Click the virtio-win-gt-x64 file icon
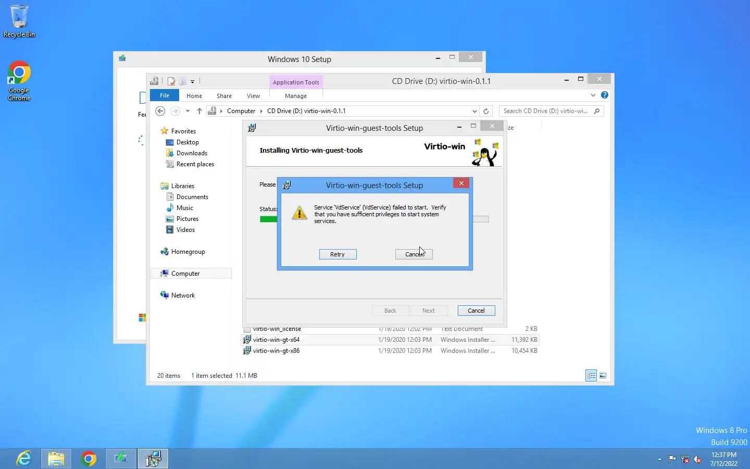Screen dimensions: 750x469 click(247, 340)
